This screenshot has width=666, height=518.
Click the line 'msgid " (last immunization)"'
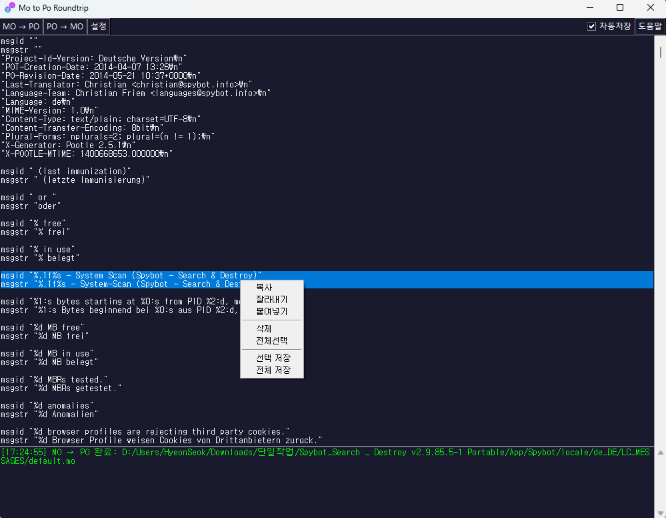point(66,172)
